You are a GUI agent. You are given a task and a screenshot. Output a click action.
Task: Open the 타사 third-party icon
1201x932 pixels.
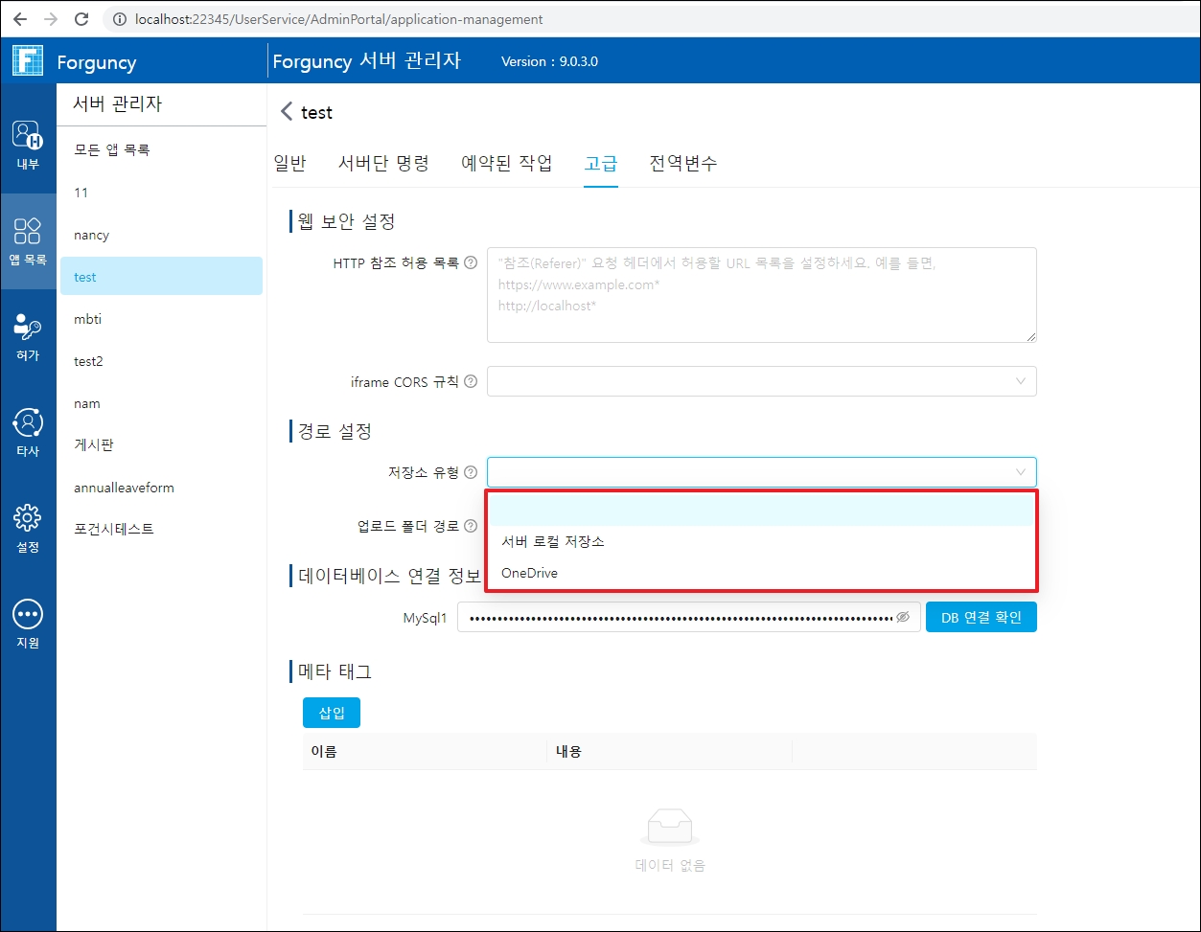point(28,431)
